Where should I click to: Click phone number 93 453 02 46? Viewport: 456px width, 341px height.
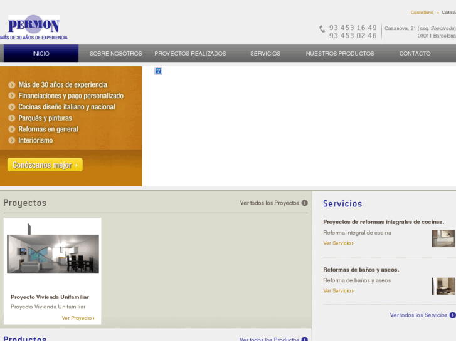[353, 36]
